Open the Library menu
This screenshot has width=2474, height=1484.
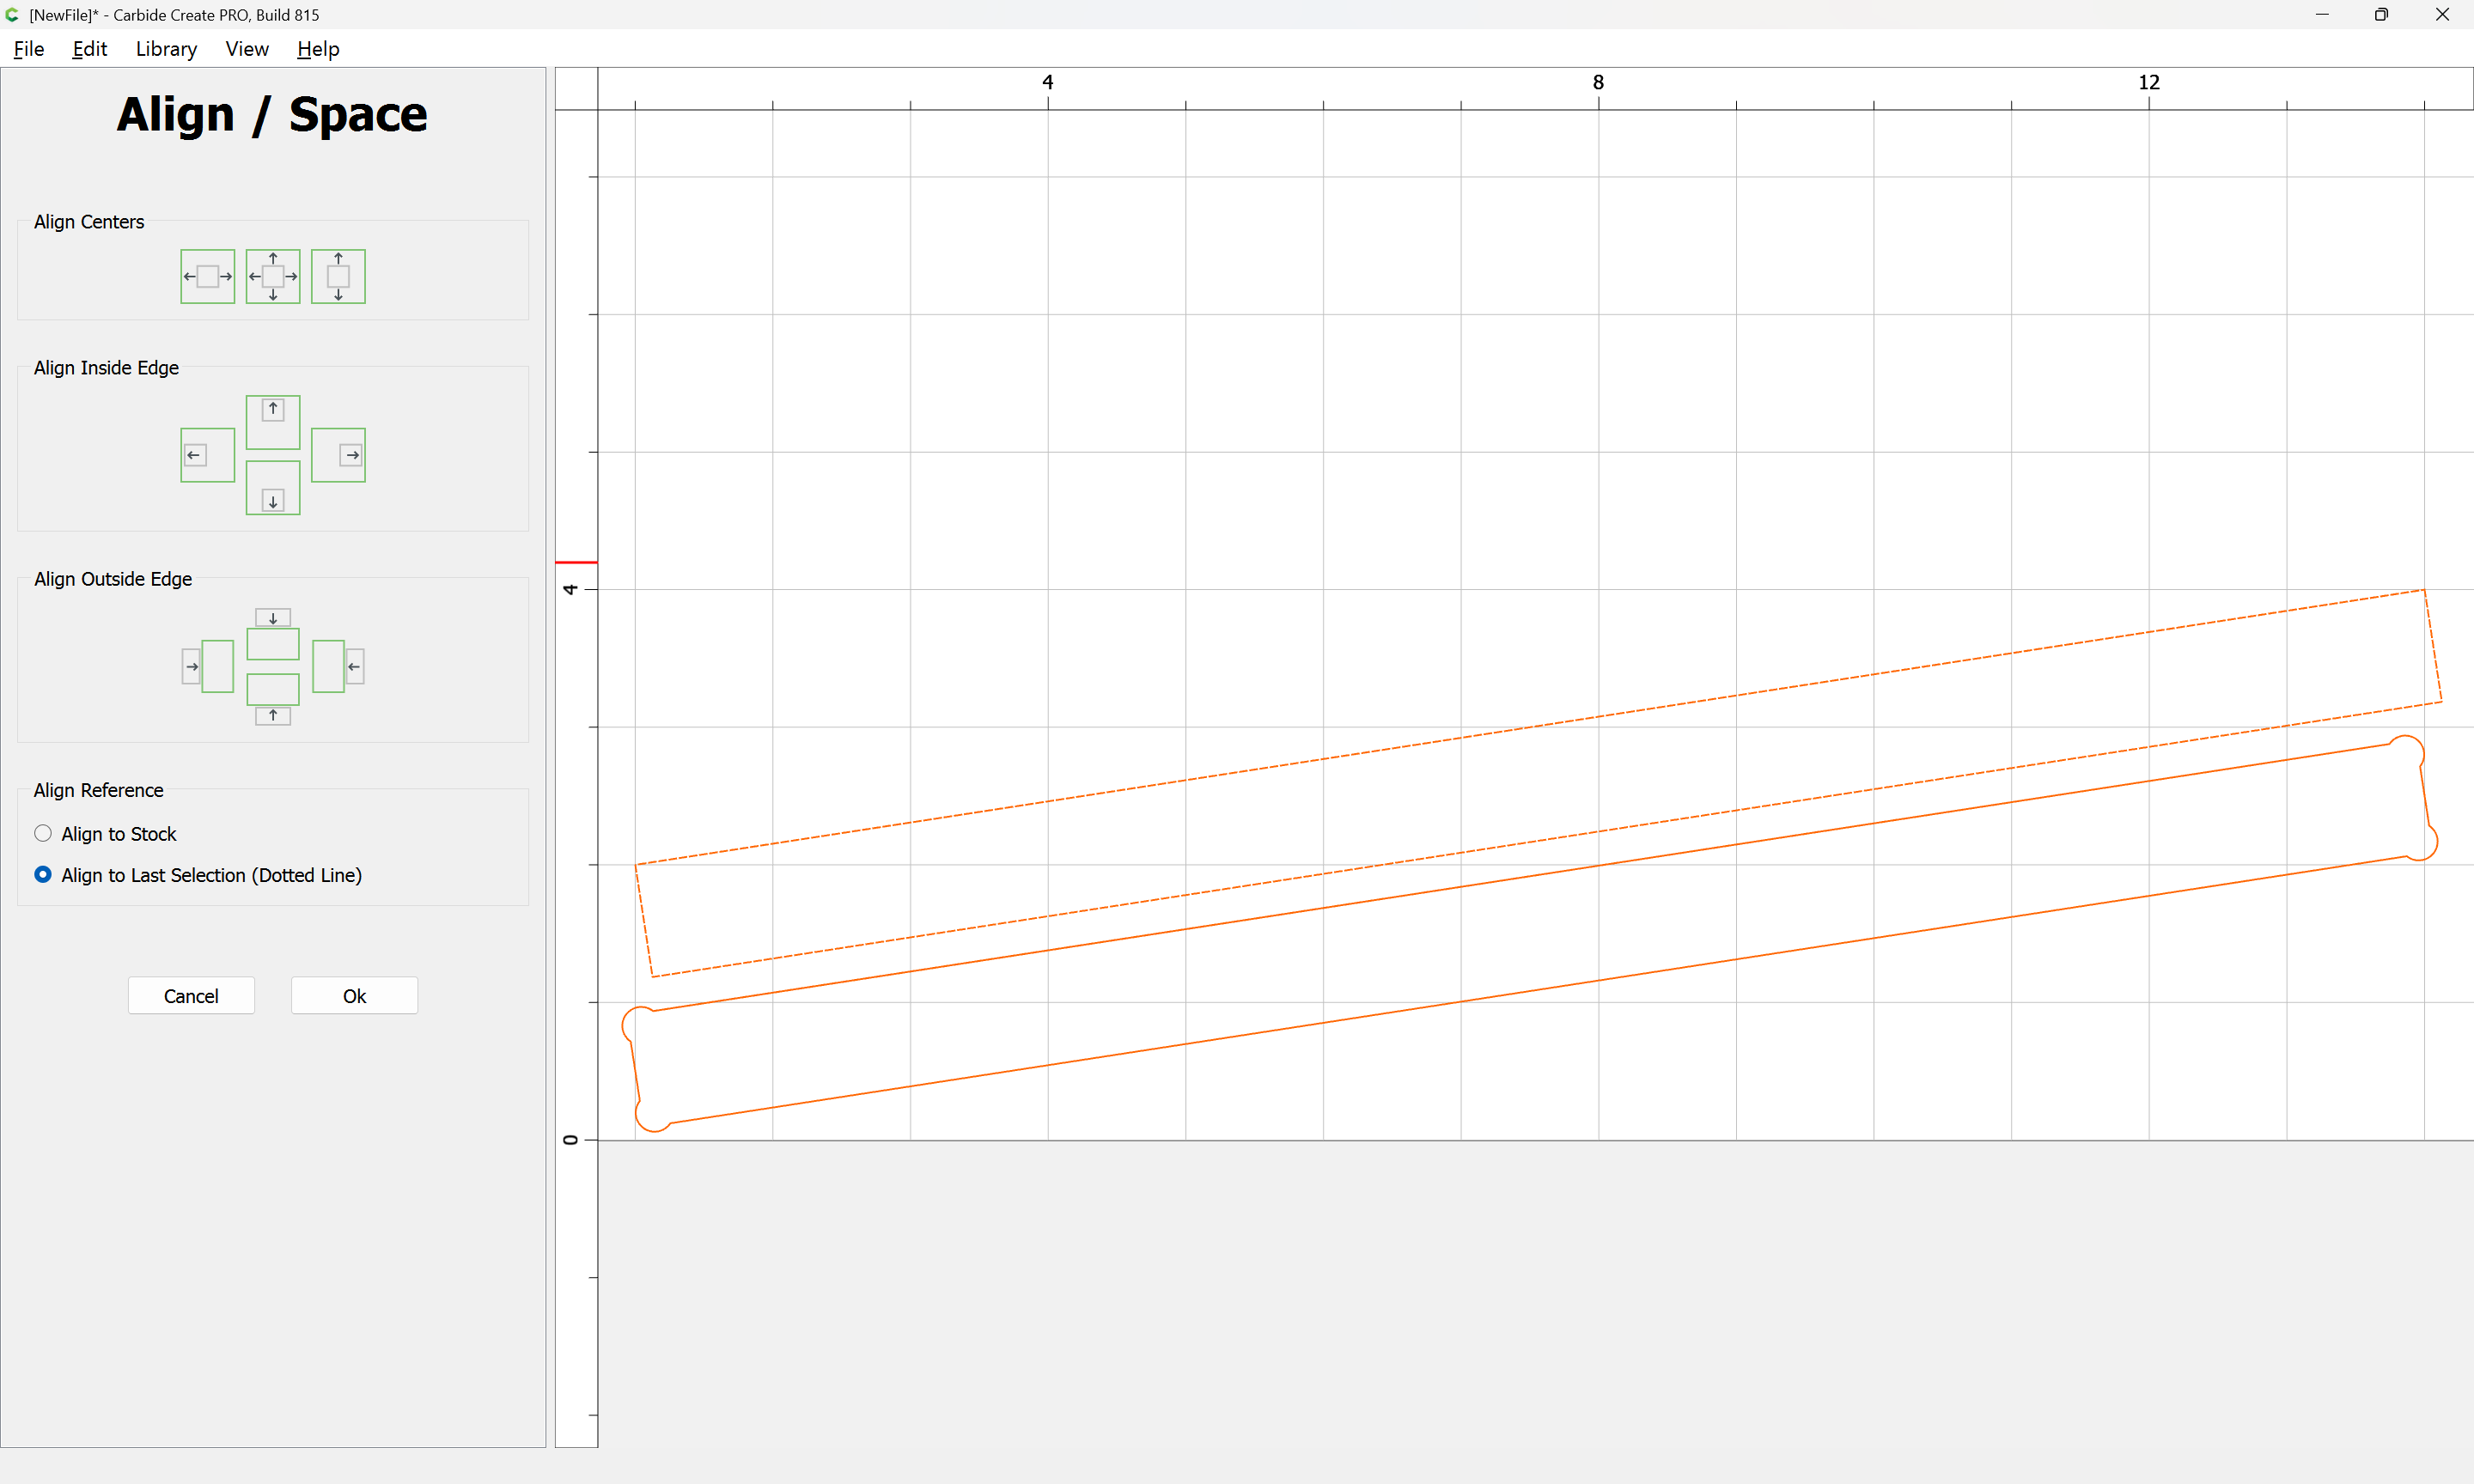[166, 49]
